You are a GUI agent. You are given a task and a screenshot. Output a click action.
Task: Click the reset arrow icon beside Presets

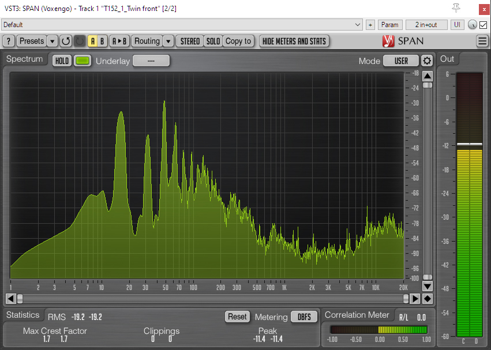(x=66, y=41)
